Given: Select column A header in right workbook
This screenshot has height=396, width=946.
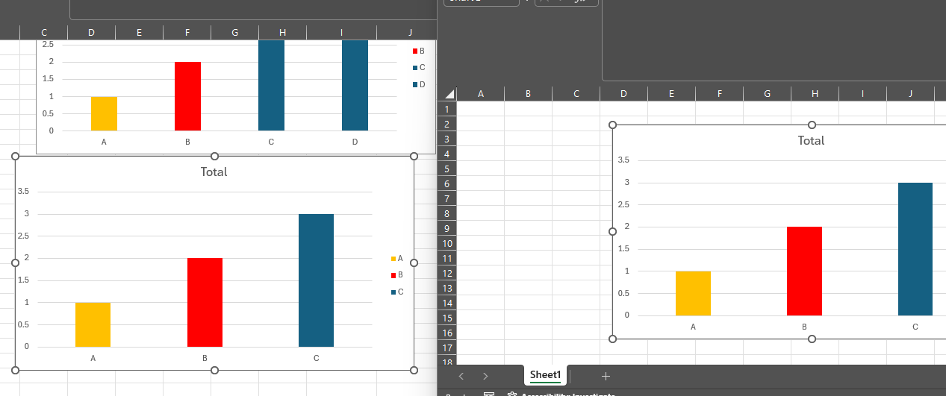Looking at the screenshot, I should pos(481,94).
